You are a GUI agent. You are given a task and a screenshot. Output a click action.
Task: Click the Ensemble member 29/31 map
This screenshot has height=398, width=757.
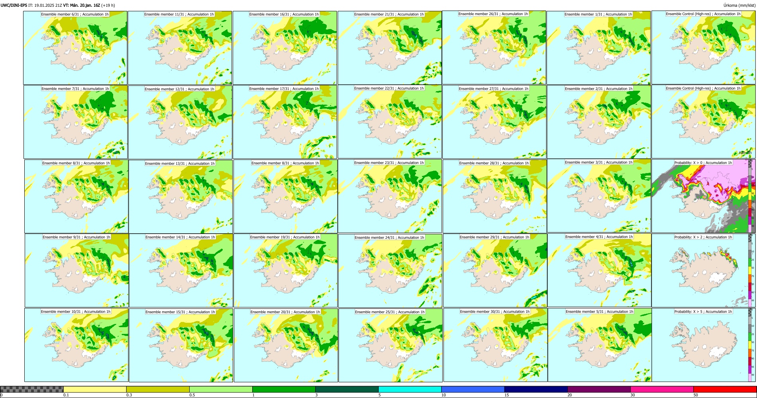(495, 271)
